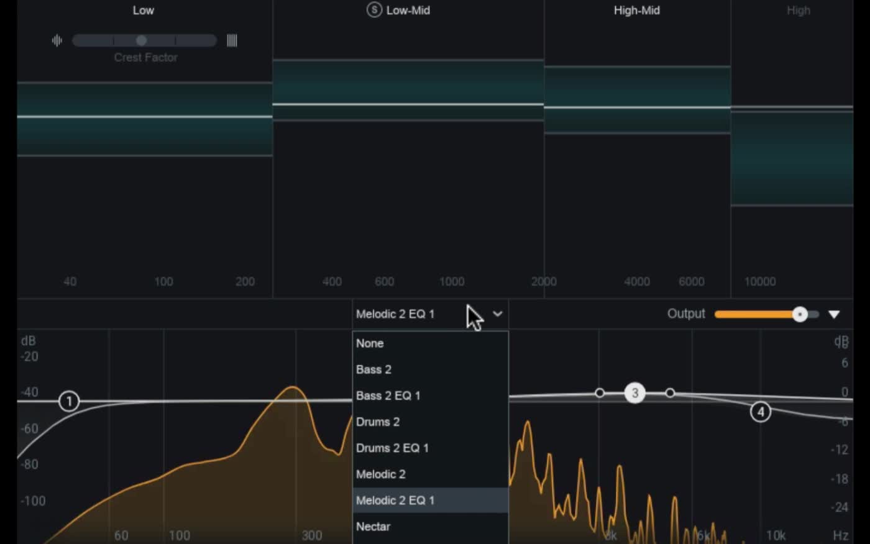This screenshot has width=870, height=544.
Task: Select Drums 2 EQ 1 from the list
Action: coord(393,448)
